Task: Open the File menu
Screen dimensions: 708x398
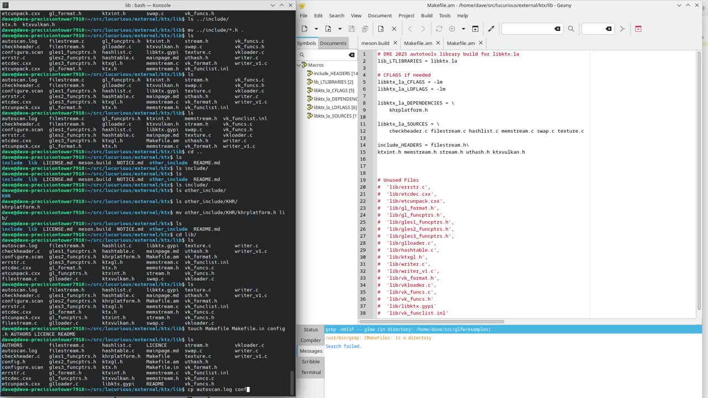Action: coord(304,15)
